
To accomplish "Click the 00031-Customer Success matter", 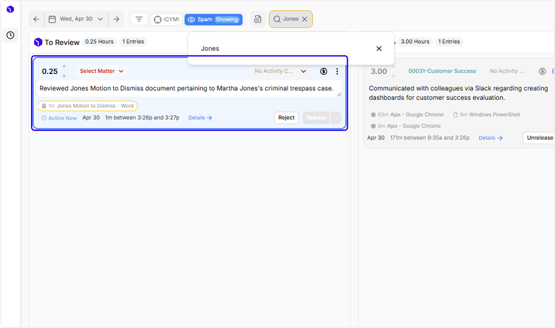I will click(x=442, y=71).
